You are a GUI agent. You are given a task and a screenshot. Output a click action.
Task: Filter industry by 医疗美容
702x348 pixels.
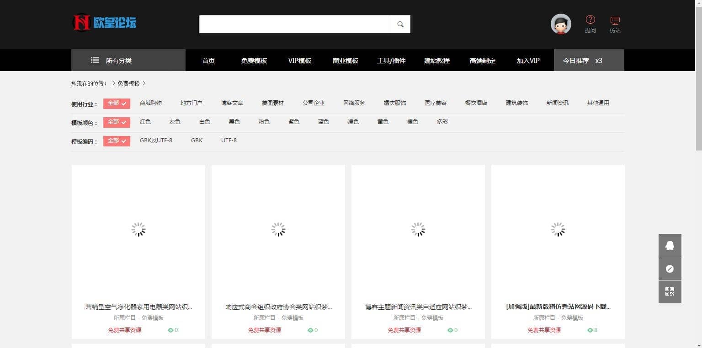point(436,103)
